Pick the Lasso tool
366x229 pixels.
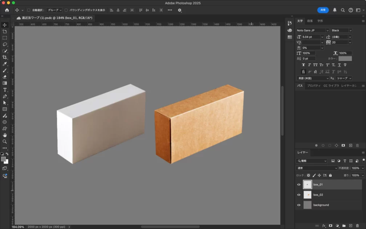5,44
